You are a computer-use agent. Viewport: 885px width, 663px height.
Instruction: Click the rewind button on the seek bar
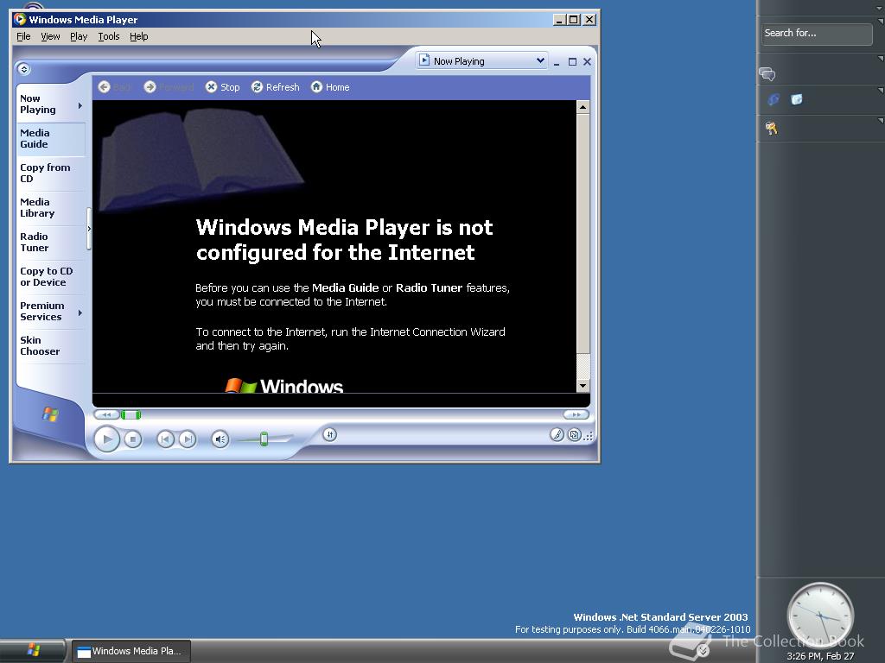coord(106,415)
